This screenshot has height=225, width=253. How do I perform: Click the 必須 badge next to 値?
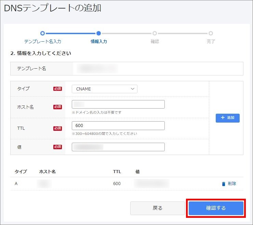[57, 147]
